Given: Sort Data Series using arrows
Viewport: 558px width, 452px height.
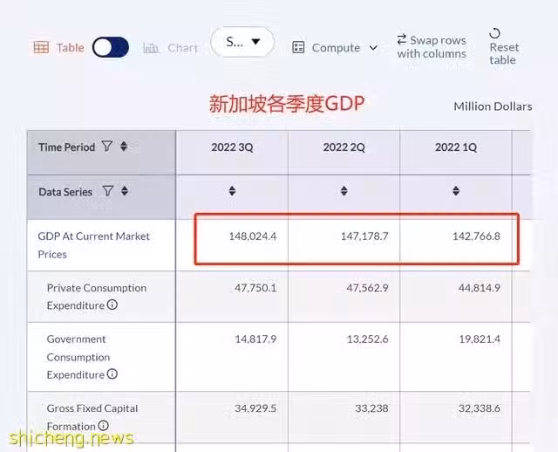Looking at the screenshot, I should 124,191.
